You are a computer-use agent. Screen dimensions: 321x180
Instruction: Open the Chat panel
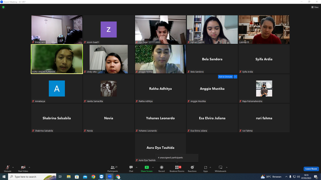131,168
